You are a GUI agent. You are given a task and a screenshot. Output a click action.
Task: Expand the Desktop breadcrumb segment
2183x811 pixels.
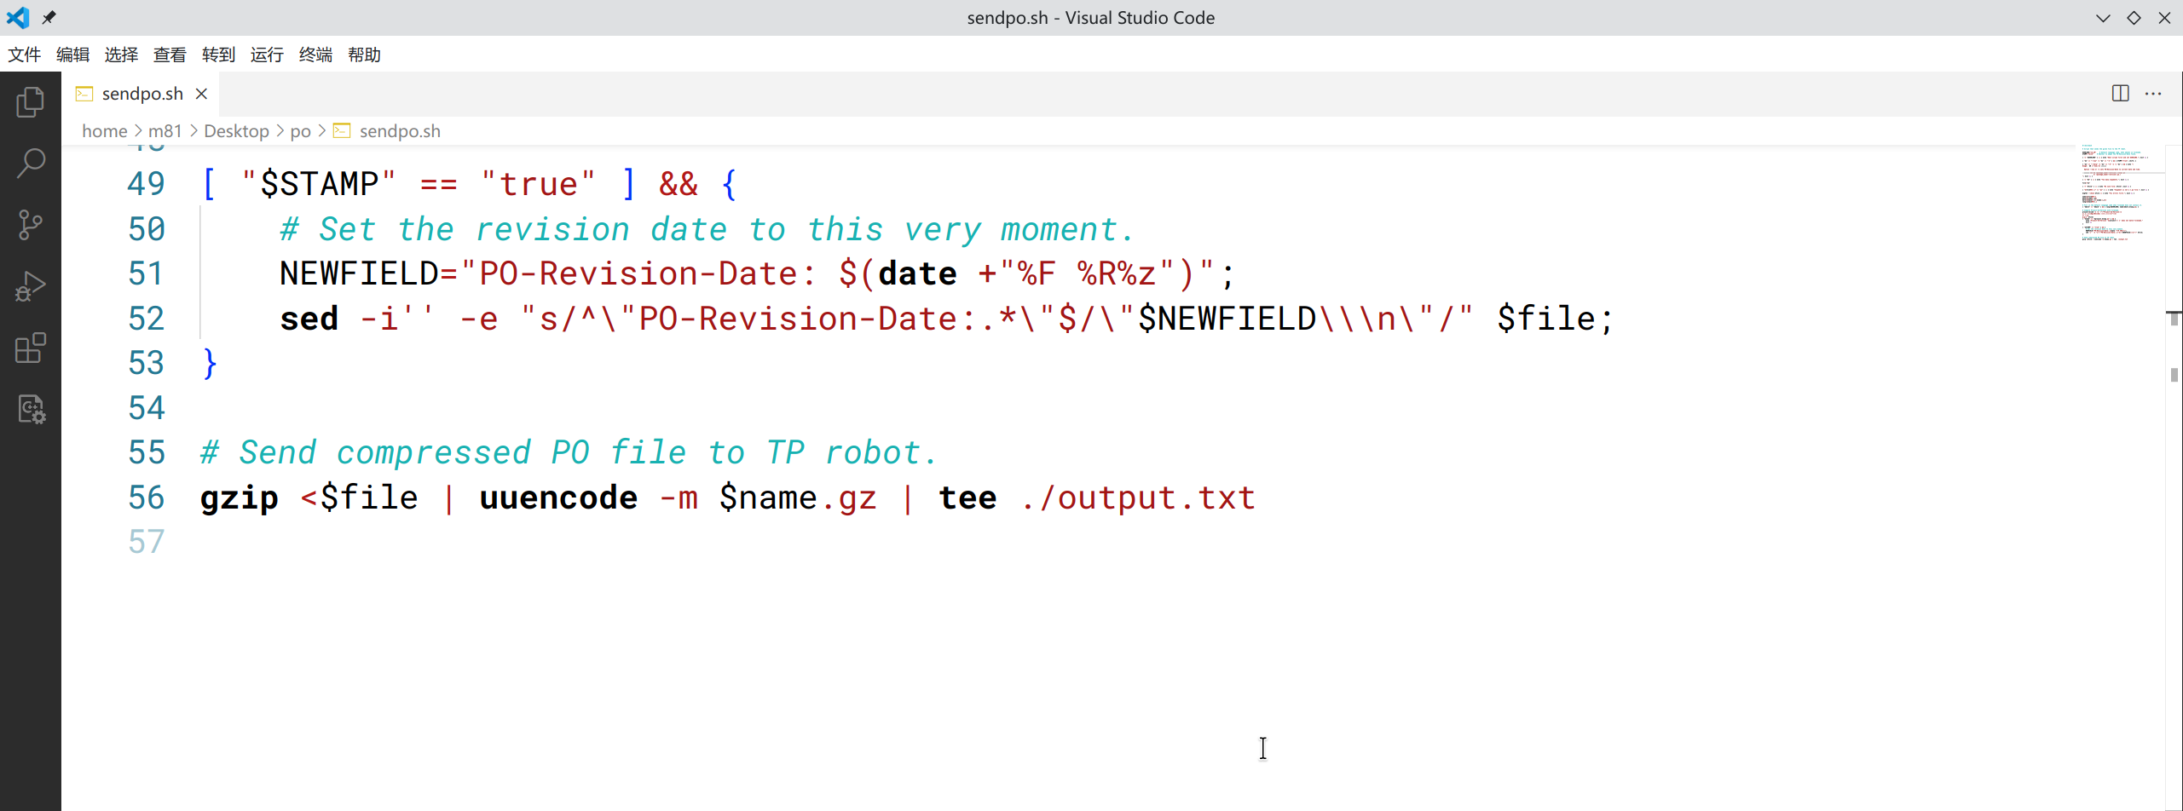(x=236, y=131)
